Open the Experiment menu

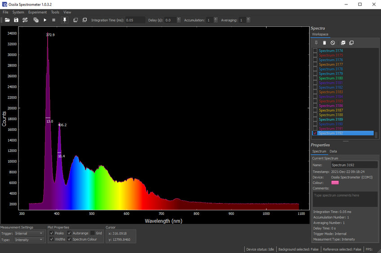click(x=37, y=12)
